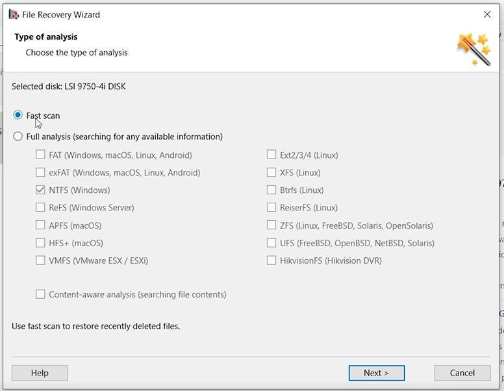Viewport: 504px width, 391px height.
Task: Tick the FAT (Windows, macOS, Linux, Android) checkbox
Action: tap(40, 155)
